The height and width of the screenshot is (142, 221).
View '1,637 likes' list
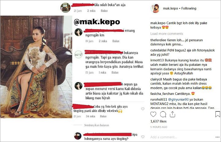pyautogui.click(x=158, y=121)
